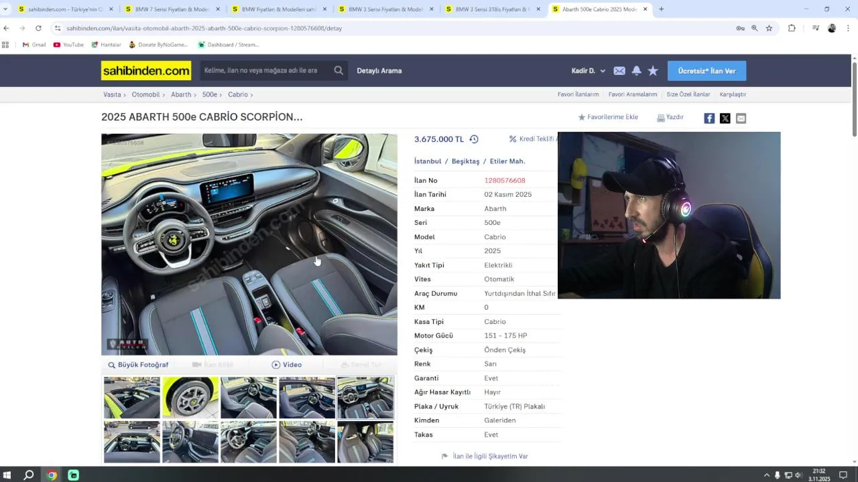858x482 pixels.
Task: Click İlan ile İlgili Şikayetim Var
Action: pos(485,457)
